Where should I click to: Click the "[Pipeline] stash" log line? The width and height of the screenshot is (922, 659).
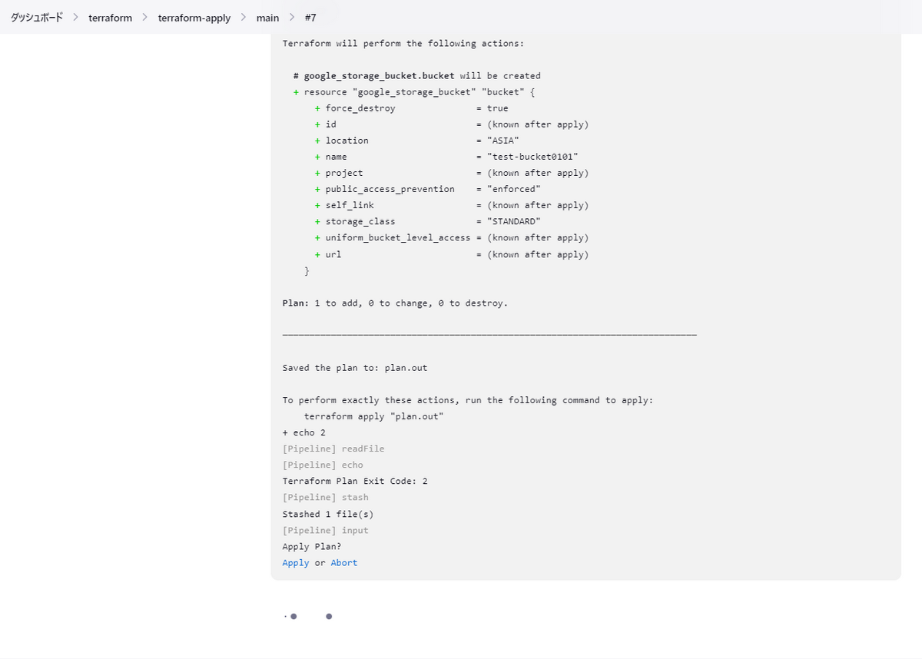[x=326, y=498]
